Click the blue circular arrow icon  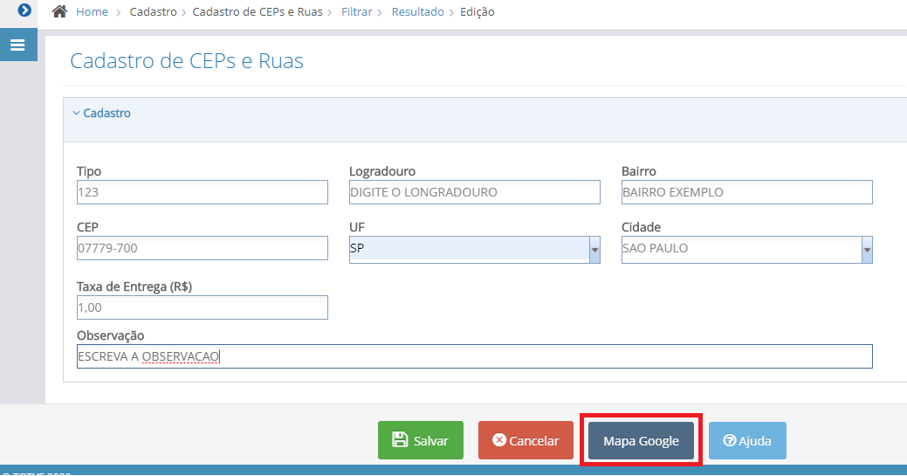coord(24,10)
